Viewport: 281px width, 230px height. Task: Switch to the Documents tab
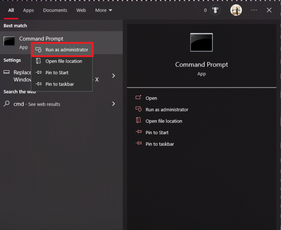point(55,10)
